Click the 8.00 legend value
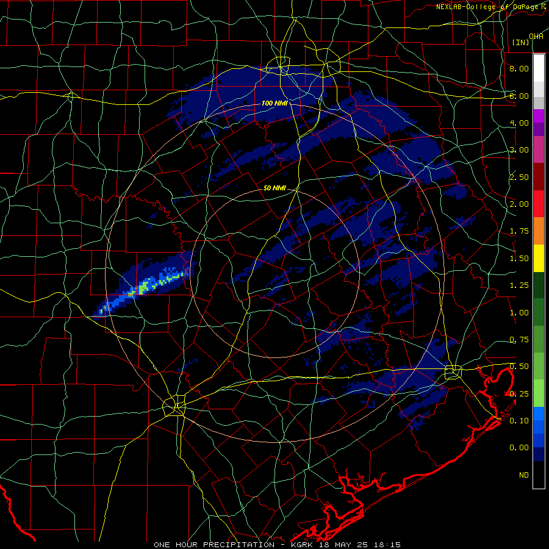549x549 pixels. pyautogui.click(x=519, y=68)
